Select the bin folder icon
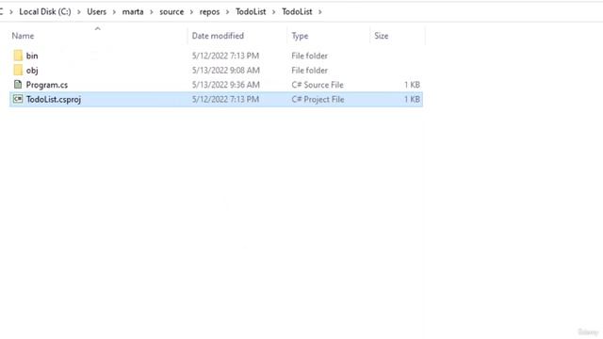603x339 pixels. 18,56
